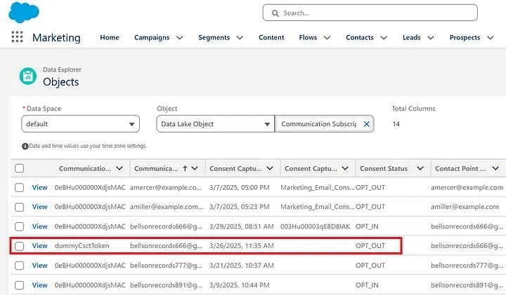Click the time zone info icon
The height and width of the screenshot is (295, 506).
pos(25,146)
